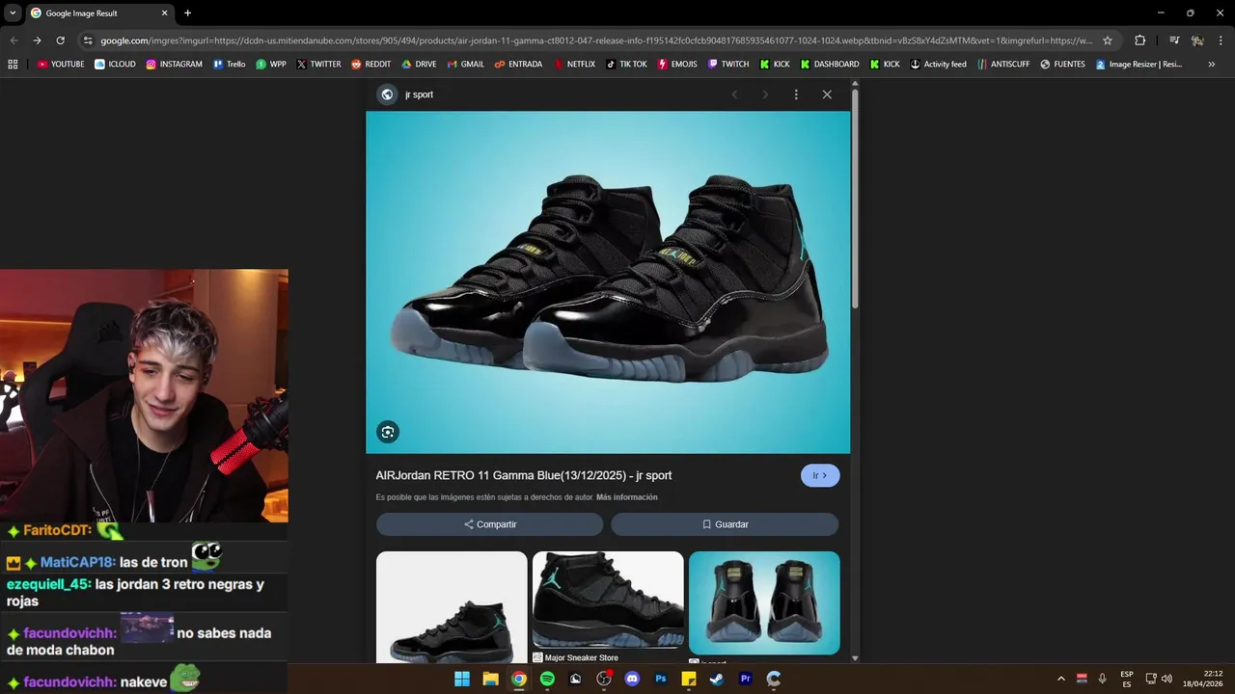Bookmark this page with star icon
This screenshot has height=694, width=1235.
(x=1108, y=40)
